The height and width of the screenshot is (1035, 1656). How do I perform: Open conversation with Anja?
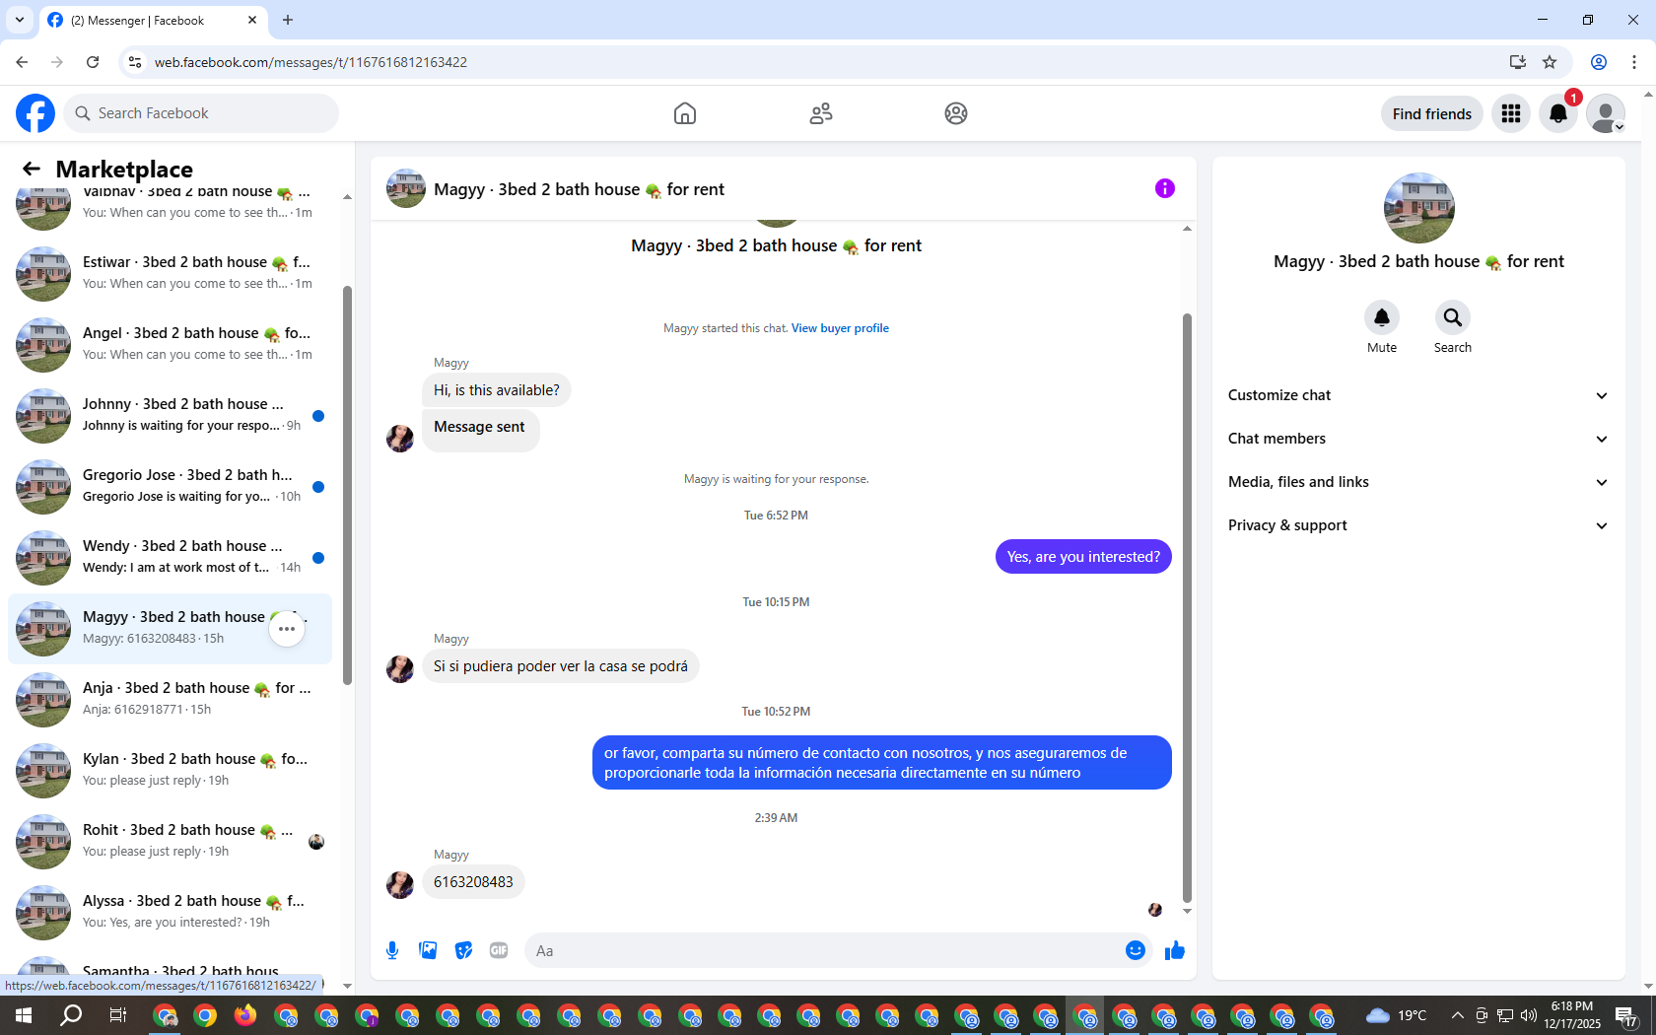coord(170,699)
